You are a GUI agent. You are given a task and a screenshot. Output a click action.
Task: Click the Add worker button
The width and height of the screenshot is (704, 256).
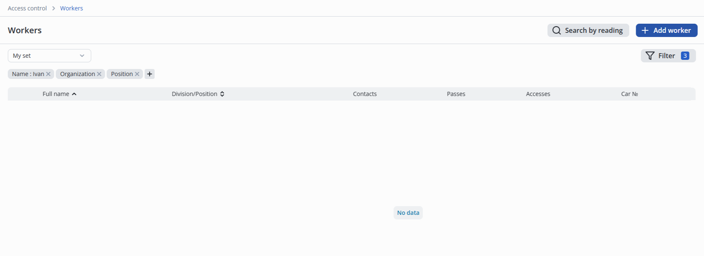666,30
